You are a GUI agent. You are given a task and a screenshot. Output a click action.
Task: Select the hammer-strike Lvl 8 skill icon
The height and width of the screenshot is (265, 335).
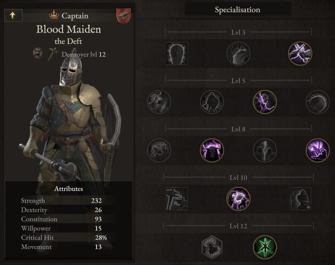coord(159,150)
